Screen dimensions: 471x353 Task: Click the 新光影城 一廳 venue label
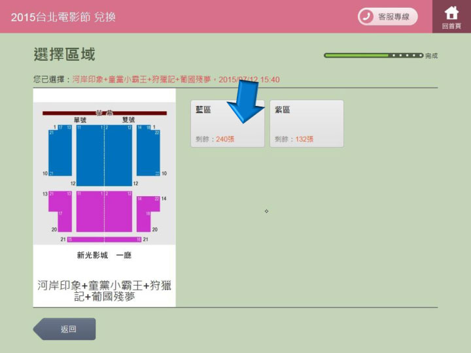104,255
